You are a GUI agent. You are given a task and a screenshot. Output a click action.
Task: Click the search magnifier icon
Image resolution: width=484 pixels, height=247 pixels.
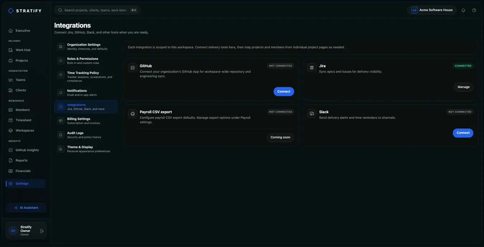[60, 10]
